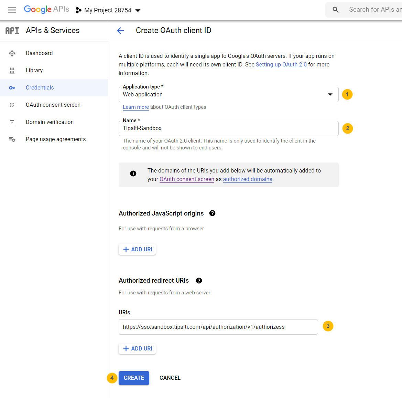Open the navigation hamburger menu
The width and height of the screenshot is (402, 398).
[12, 10]
